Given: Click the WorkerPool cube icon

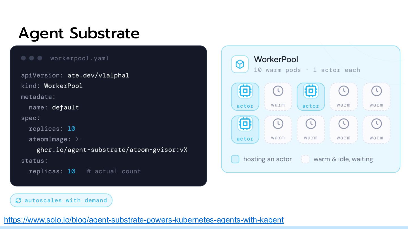Looking at the screenshot, I should click(x=240, y=64).
